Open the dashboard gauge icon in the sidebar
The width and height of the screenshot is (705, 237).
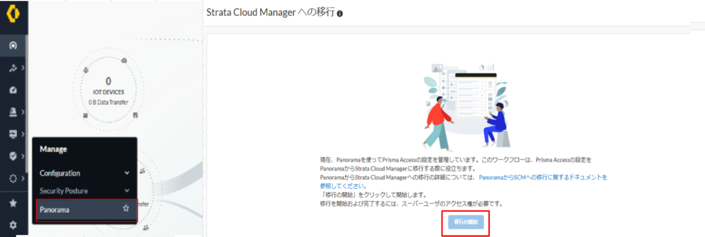pos(13,91)
